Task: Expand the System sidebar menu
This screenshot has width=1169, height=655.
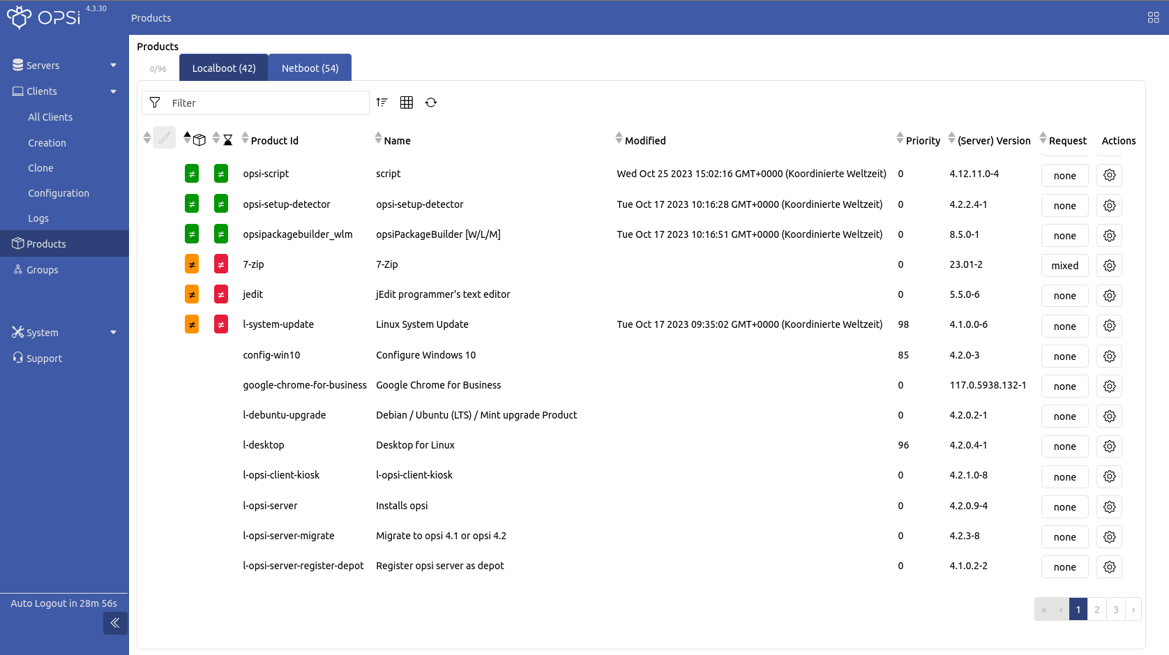Action: (64, 332)
